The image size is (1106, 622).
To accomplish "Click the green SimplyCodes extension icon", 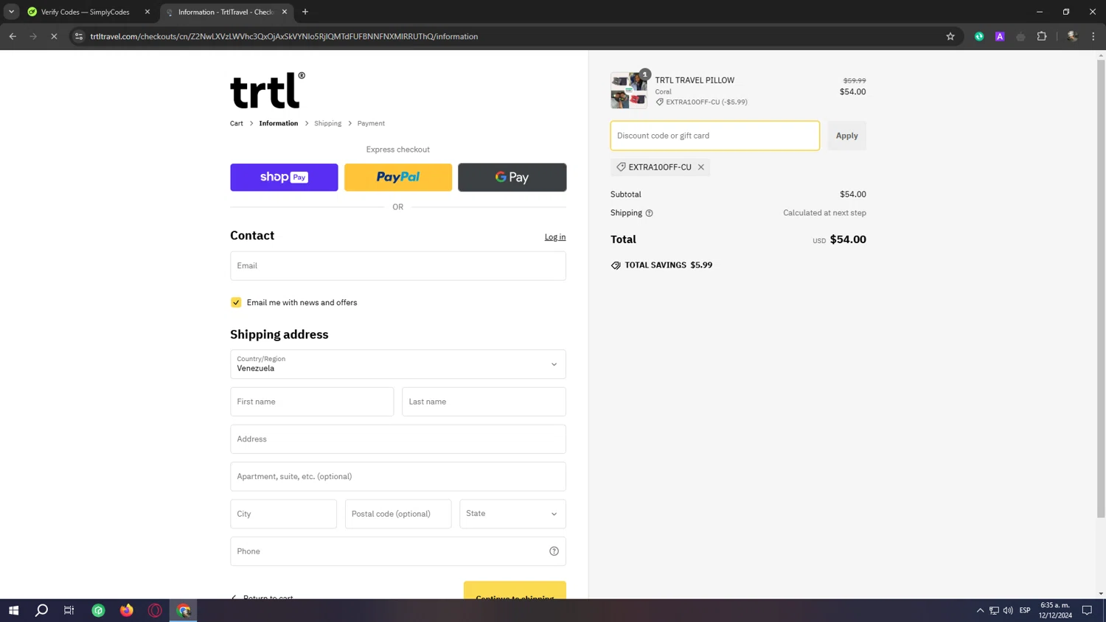I will 979,36.
